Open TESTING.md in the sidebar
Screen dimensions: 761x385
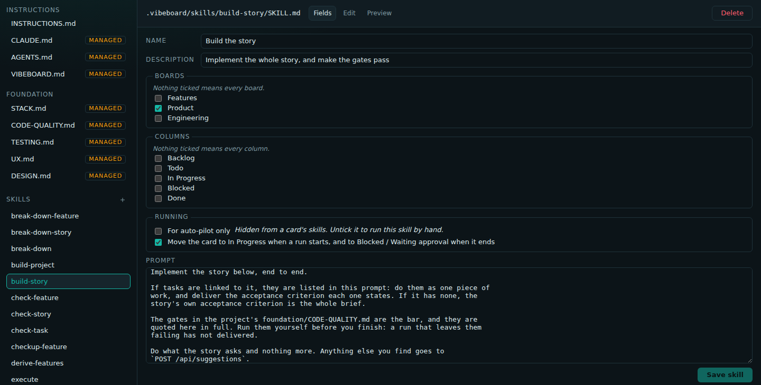pyautogui.click(x=68, y=142)
